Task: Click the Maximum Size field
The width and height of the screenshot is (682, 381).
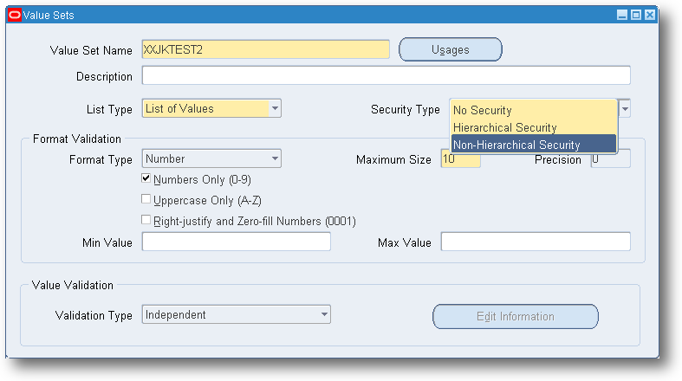Action: [x=461, y=159]
